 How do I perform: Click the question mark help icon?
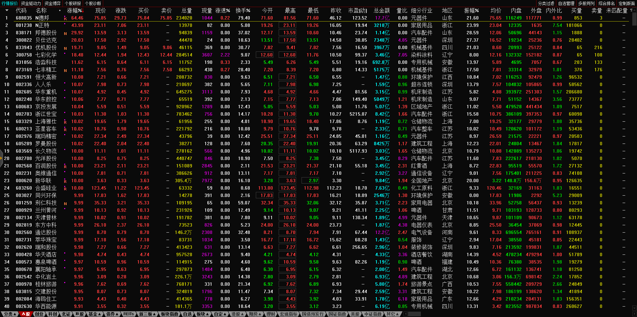[x=631, y=10]
